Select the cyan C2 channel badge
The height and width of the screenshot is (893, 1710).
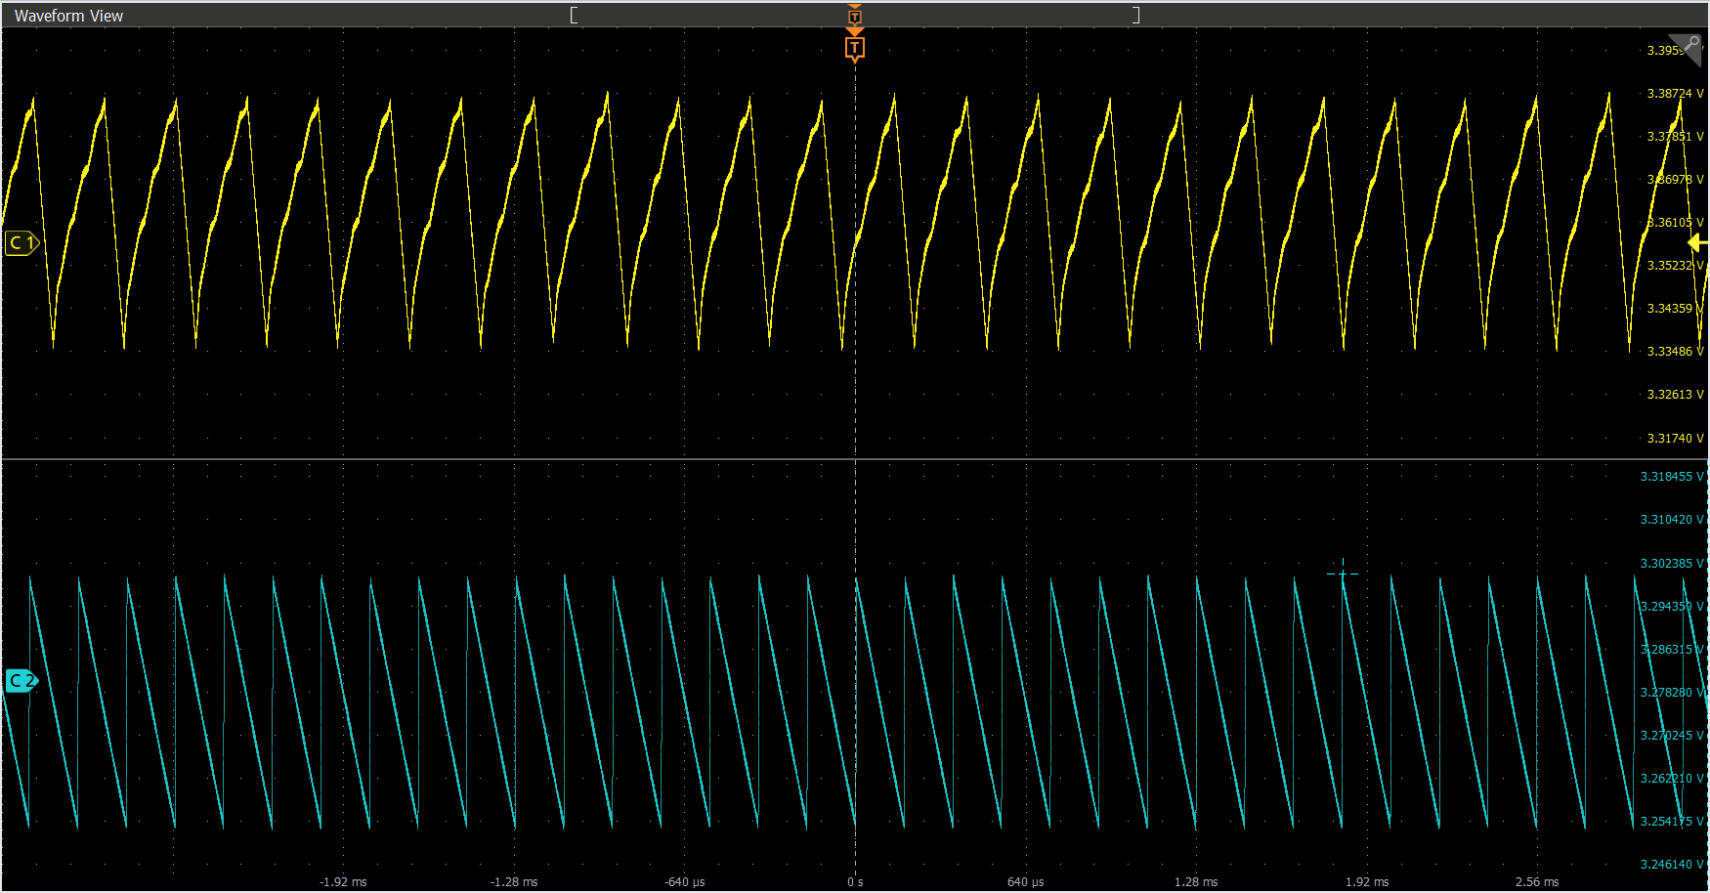coord(21,681)
